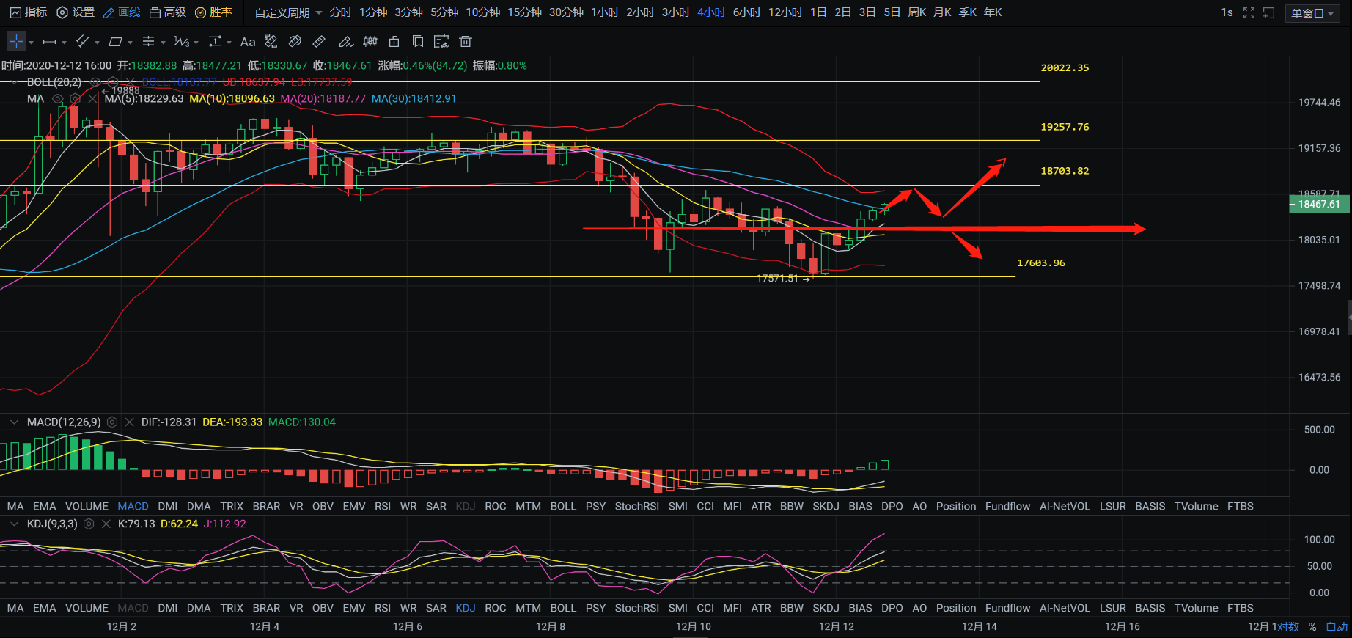1352x638 pixels.
Task: Select the ruler measurement tool
Action: 319,42
